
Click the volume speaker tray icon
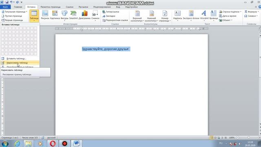click(240, 144)
